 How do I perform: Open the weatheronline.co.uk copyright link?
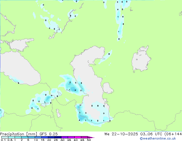(158, 138)
